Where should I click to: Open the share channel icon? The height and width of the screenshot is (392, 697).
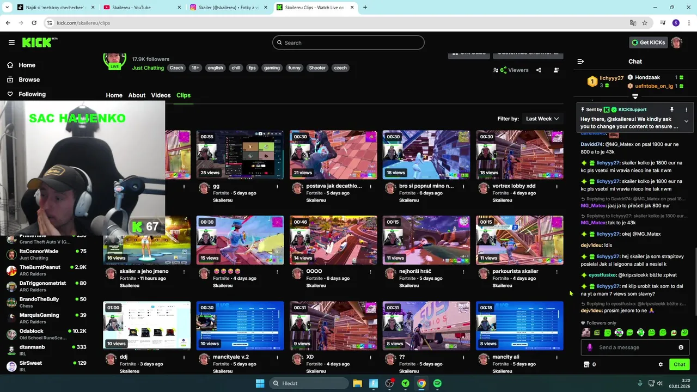(539, 70)
